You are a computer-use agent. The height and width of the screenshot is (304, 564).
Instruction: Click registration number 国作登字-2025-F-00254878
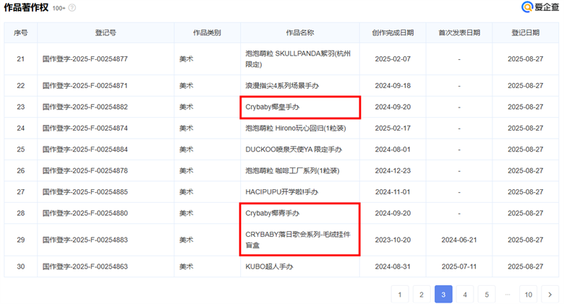click(85, 170)
